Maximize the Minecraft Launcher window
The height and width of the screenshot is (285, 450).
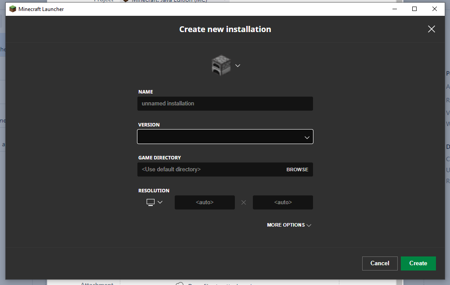[x=414, y=9]
